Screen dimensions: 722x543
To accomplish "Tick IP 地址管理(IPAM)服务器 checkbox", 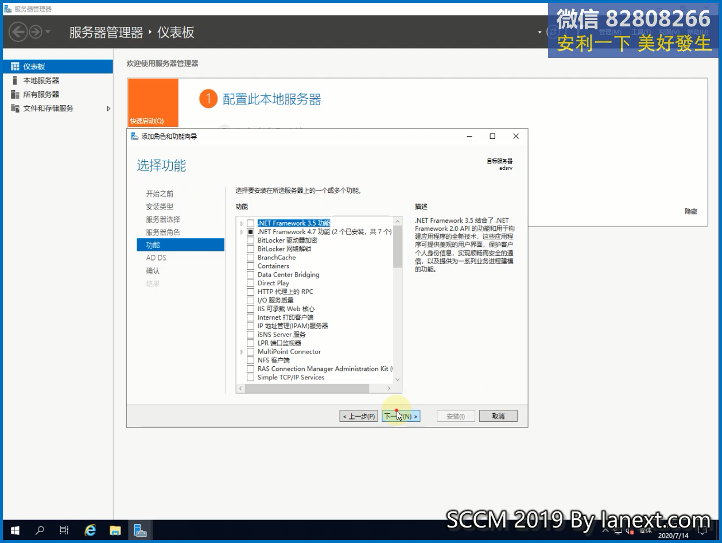I will (250, 326).
